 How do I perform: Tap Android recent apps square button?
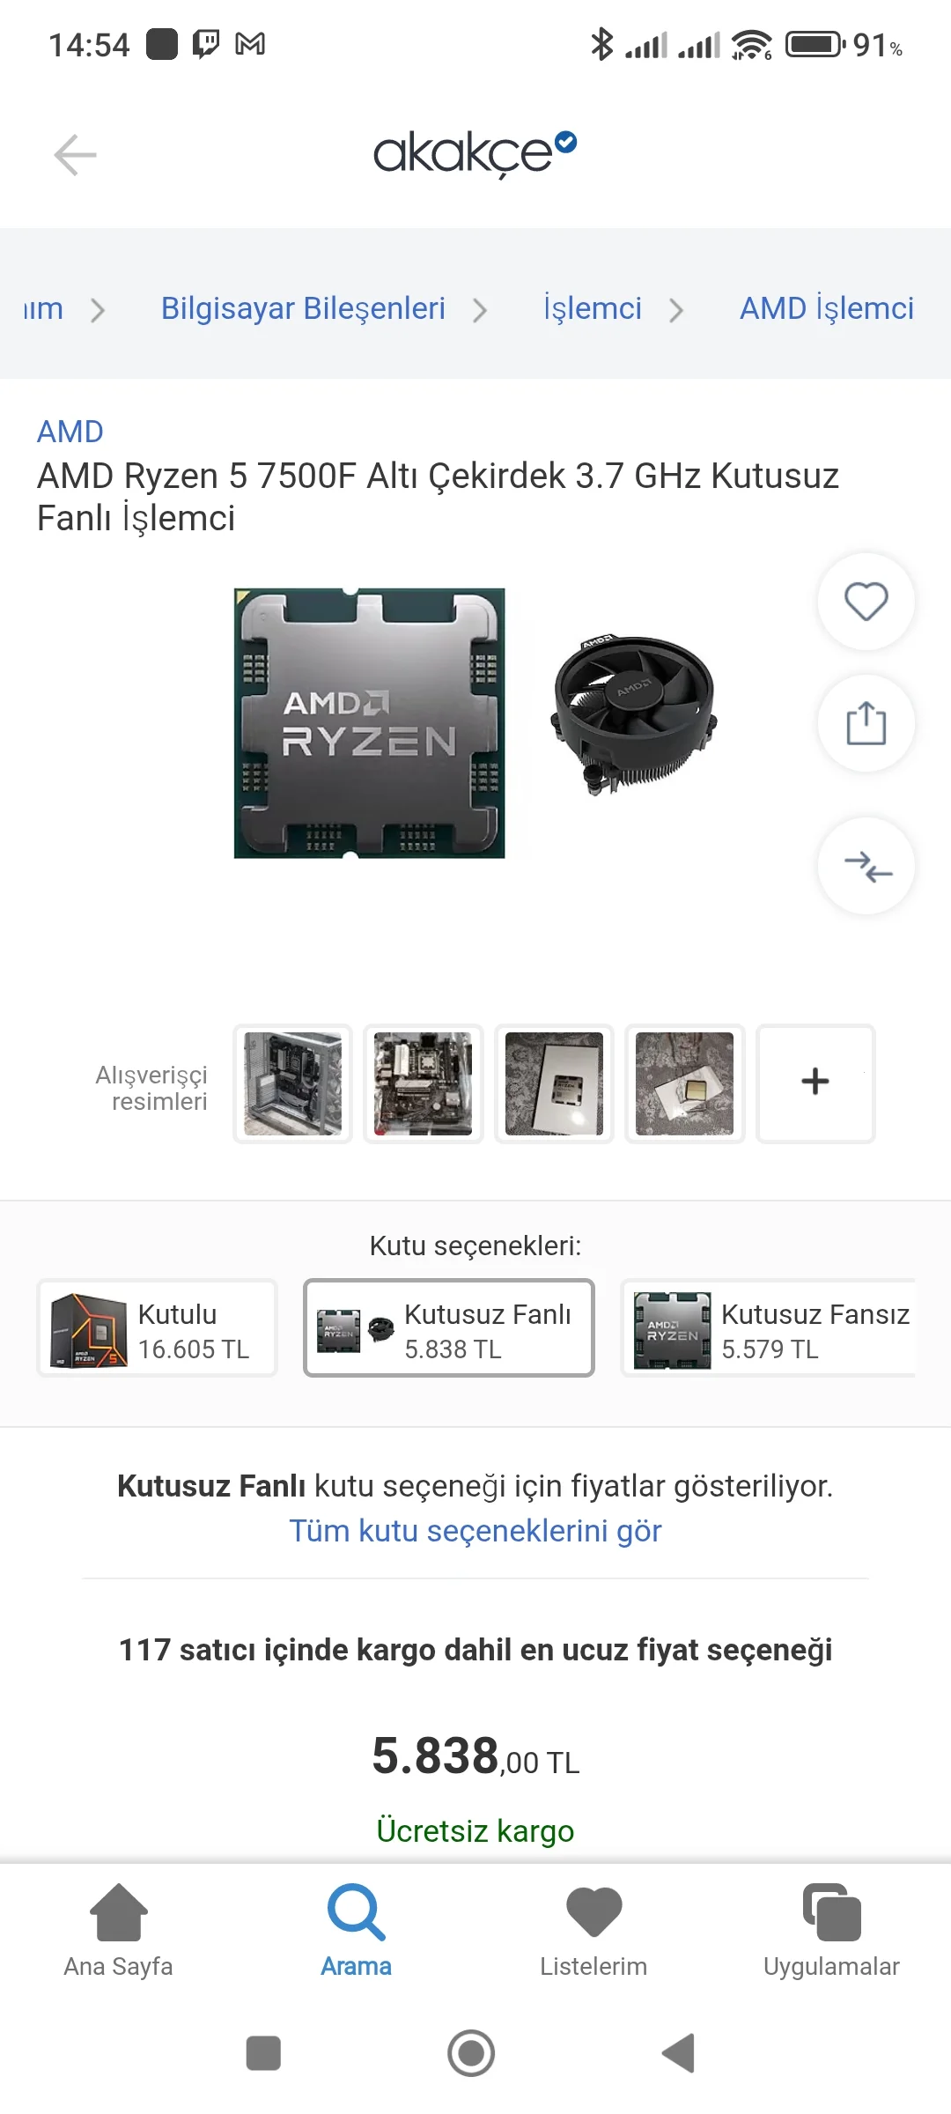pyautogui.click(x=263, y=2053)
